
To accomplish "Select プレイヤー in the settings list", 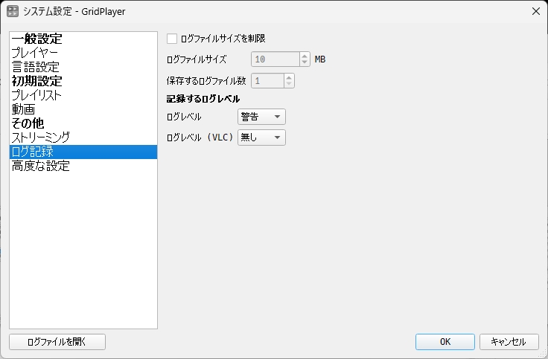I will pos(34,54).
